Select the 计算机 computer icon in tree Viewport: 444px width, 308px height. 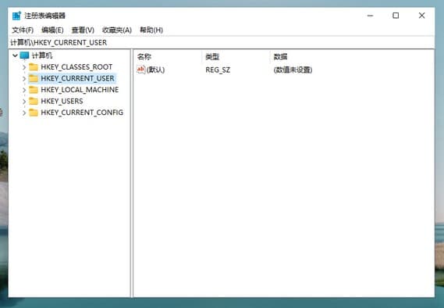click(24, 56)
